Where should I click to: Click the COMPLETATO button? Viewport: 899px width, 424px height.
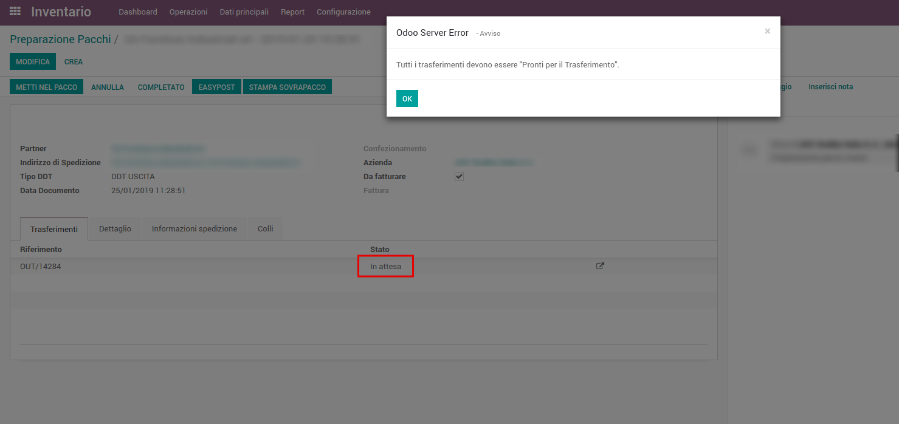pyautogui.click(x=161, y=87)
